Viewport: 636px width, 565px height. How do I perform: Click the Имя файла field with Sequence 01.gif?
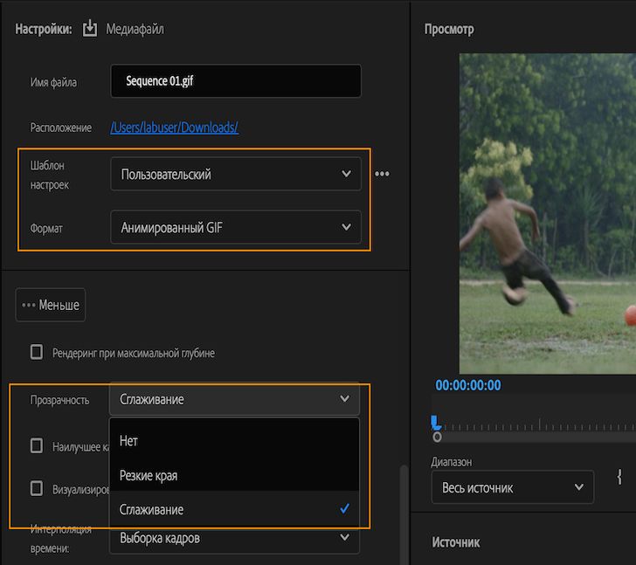(235, 81)
